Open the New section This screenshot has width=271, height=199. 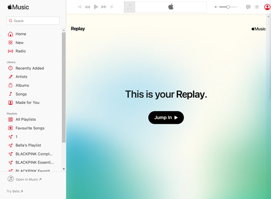[19, 43]
